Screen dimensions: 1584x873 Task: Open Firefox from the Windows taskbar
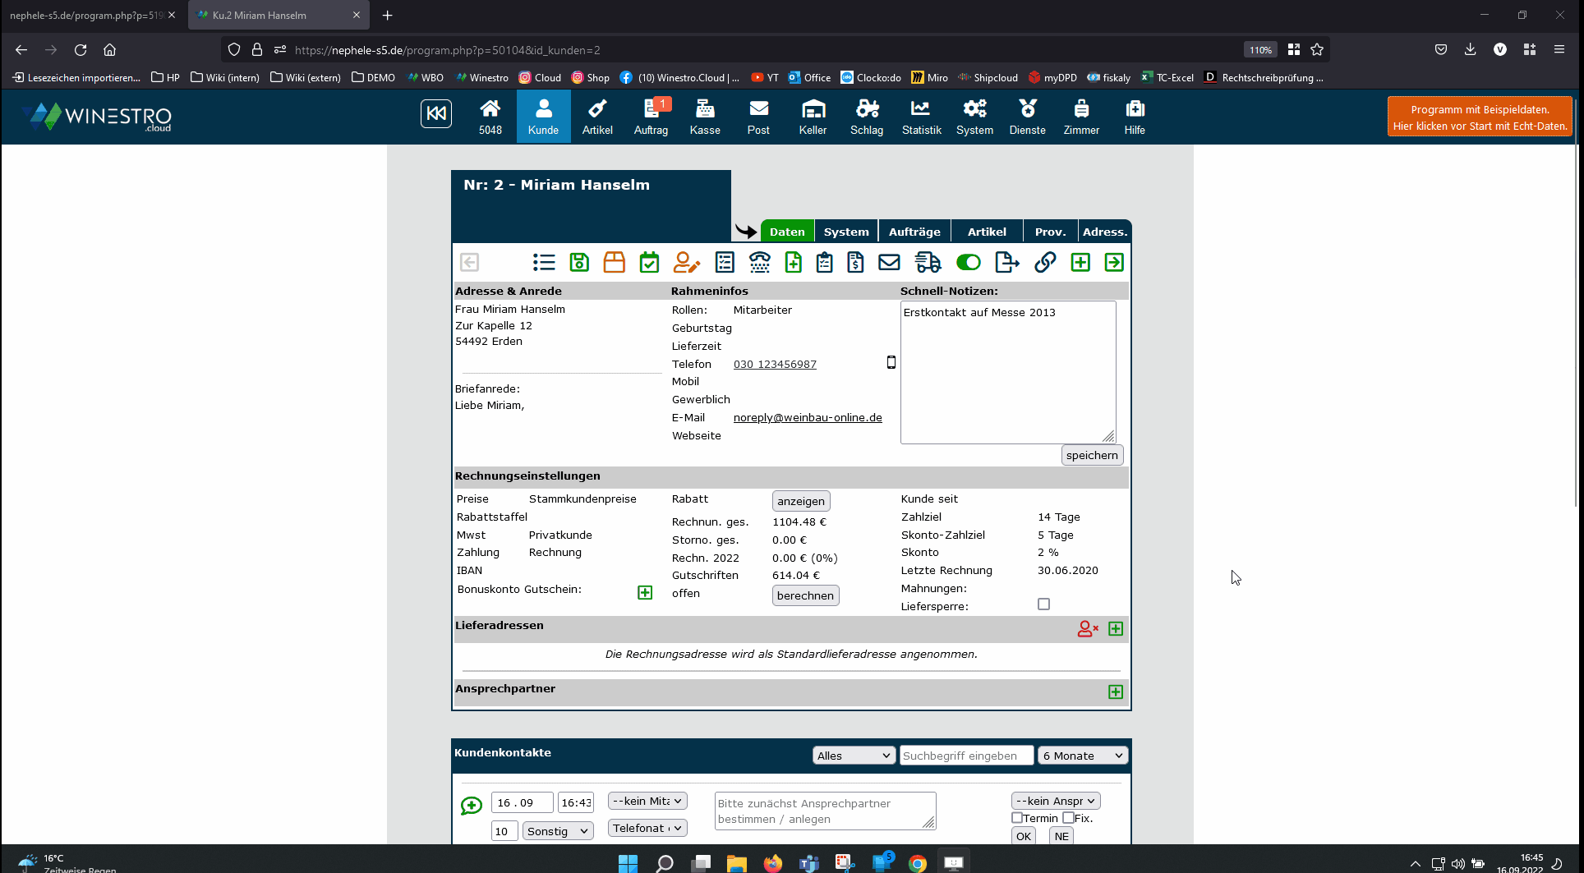(773, 862)
